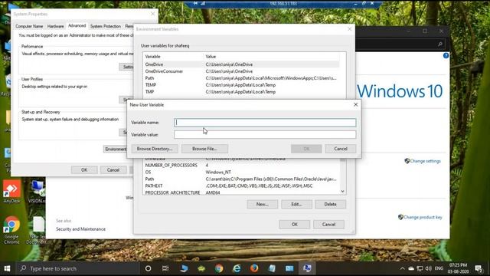Select OneDriveConsumer user variable row

pyautogui.click(x=241, y=71)
